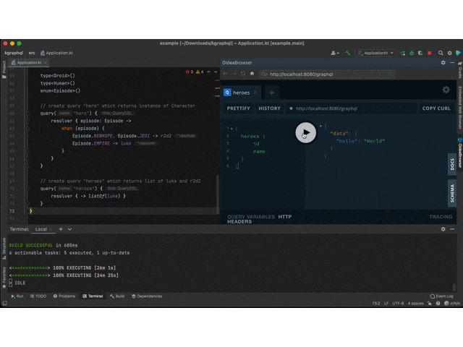The image size is (463, 347).
Task: Hide the GideaBrowser tool window
Action: coord(452,63)
